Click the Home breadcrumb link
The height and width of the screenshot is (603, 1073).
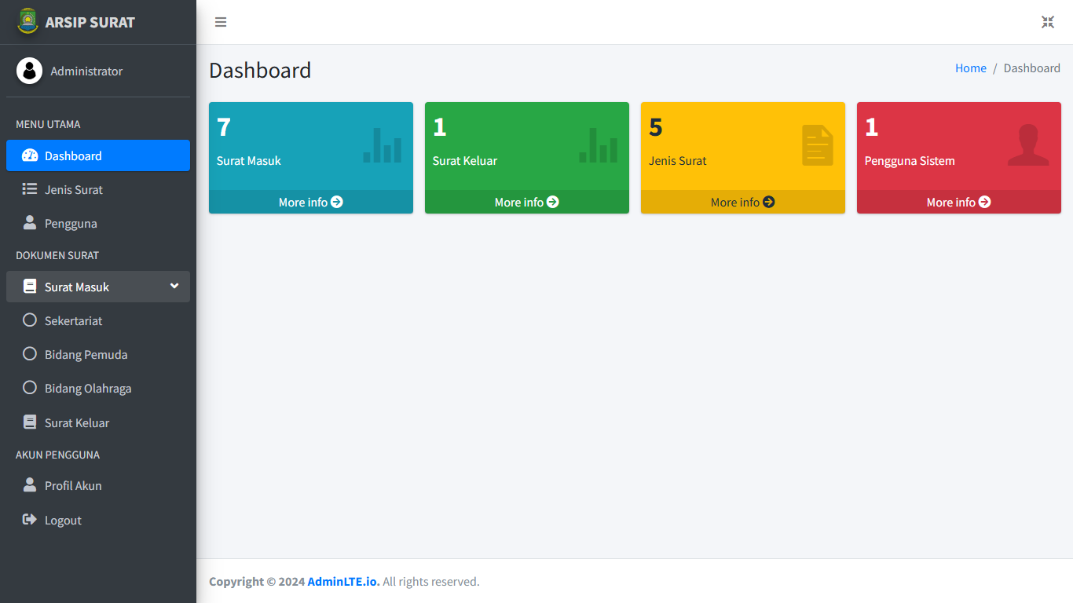pyautogui.click(x=970, y=68)
